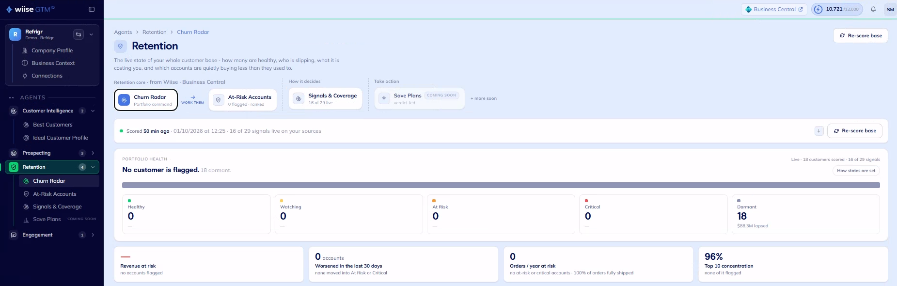The height and width of the screenshot is (286, 897).
Task: Click the Prospecting sidebar icon
Action: click(14, 153)
